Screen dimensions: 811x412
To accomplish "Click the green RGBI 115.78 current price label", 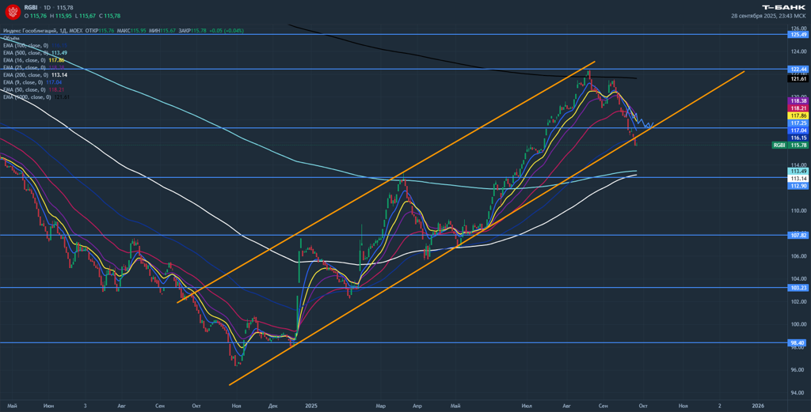I will point(790,146).
